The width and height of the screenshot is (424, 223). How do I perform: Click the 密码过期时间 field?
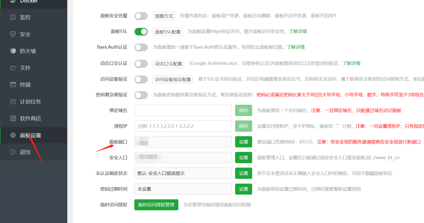click(183, 189)
